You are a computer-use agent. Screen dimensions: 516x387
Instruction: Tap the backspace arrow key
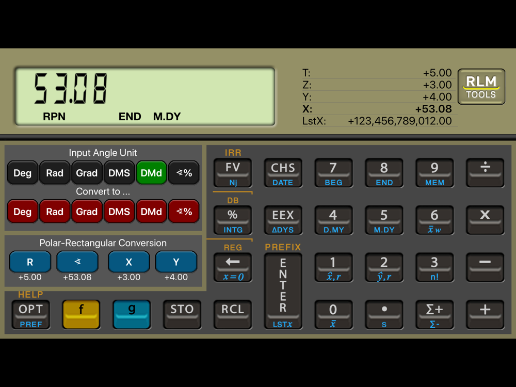[x=233, y=267]
